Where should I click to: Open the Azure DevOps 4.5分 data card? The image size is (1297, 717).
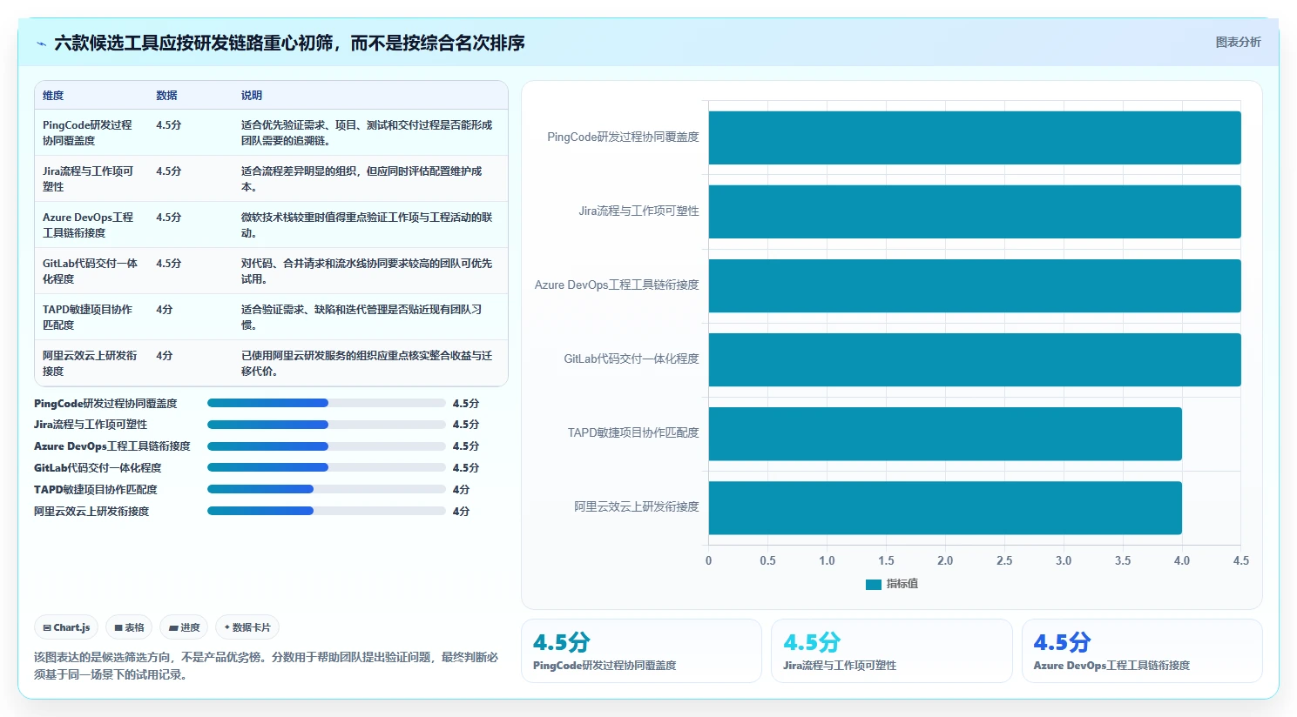1142,651
